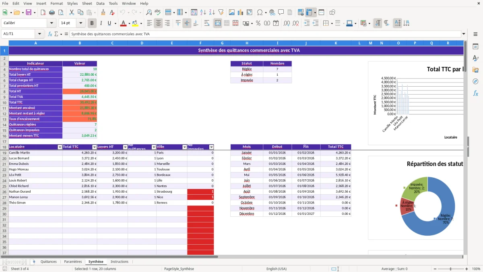Screen dimensions: 483x272
Task: Toggle Wrap Text
Action: [x=207, y=23]
